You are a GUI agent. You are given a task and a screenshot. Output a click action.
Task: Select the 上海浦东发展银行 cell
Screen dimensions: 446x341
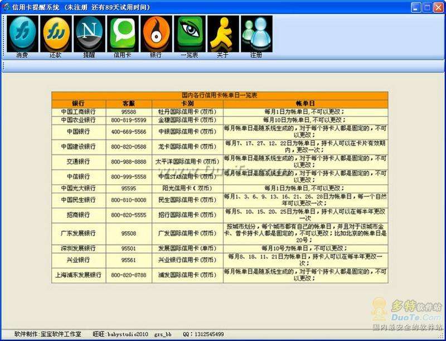point(79,275)
